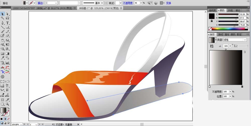The image size is (251, 126).
Task: Enable Draw Normal mode
Action: click(2, 123)
